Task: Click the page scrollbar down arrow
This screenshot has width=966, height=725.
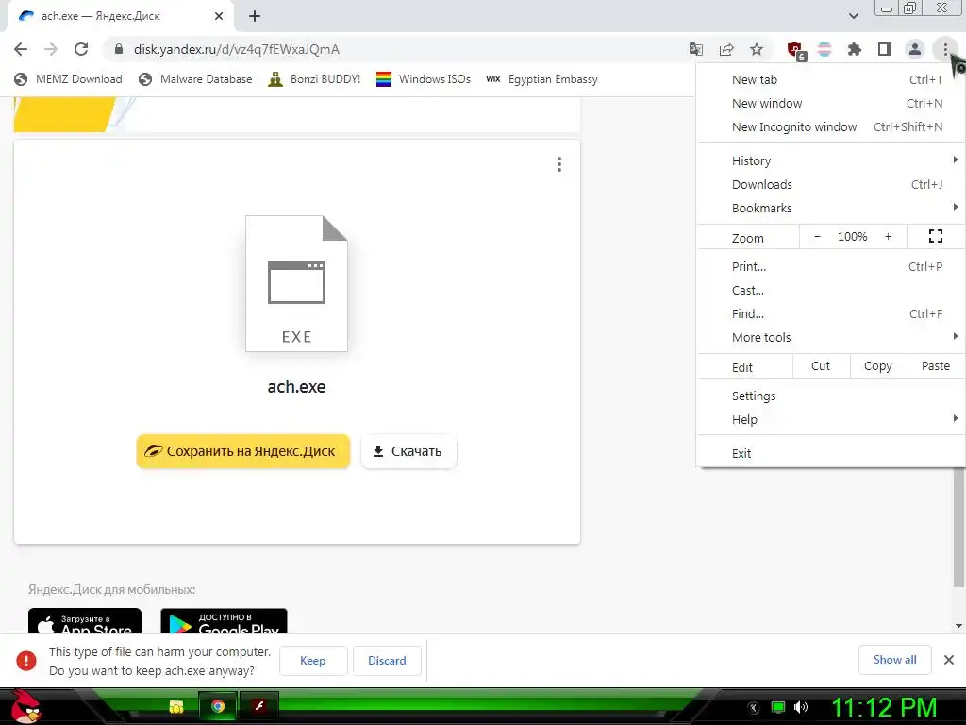Action: [958, 626]
